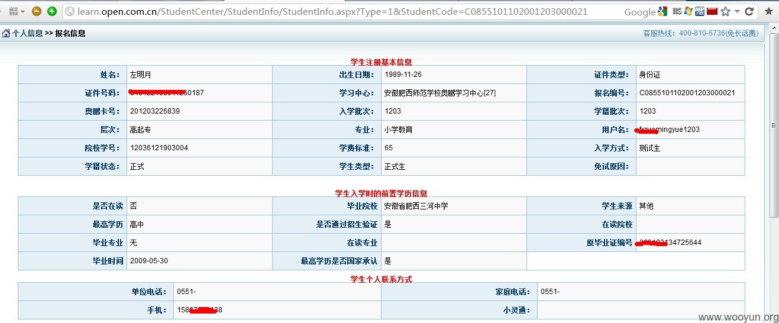Click the orange minus toolbar button
779x323 pixels.
tap(37, 11)
